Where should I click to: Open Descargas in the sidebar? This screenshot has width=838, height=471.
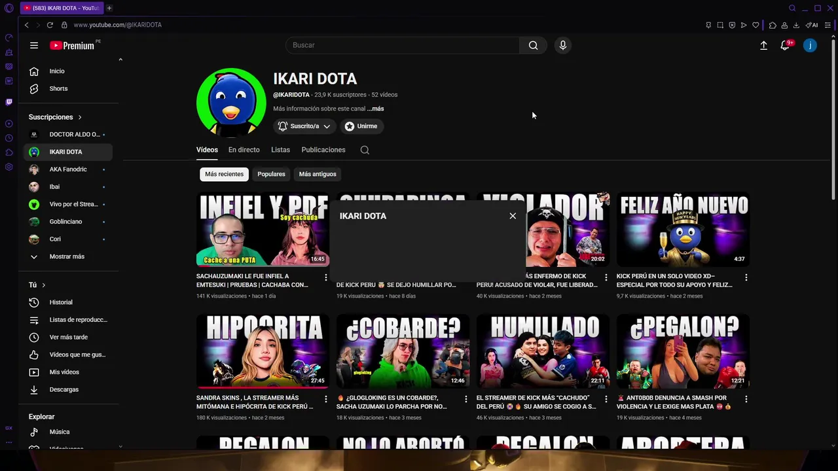[x=68, y=390]
